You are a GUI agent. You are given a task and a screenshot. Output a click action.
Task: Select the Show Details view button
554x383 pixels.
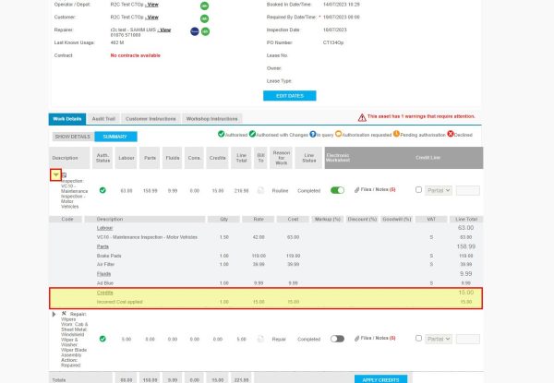point(73,137)
